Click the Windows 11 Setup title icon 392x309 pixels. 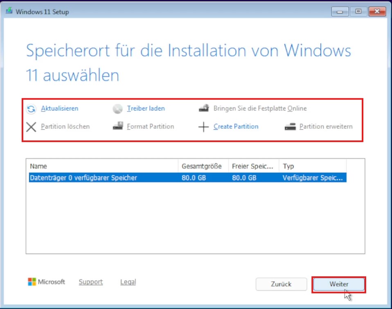click(9, 11)
